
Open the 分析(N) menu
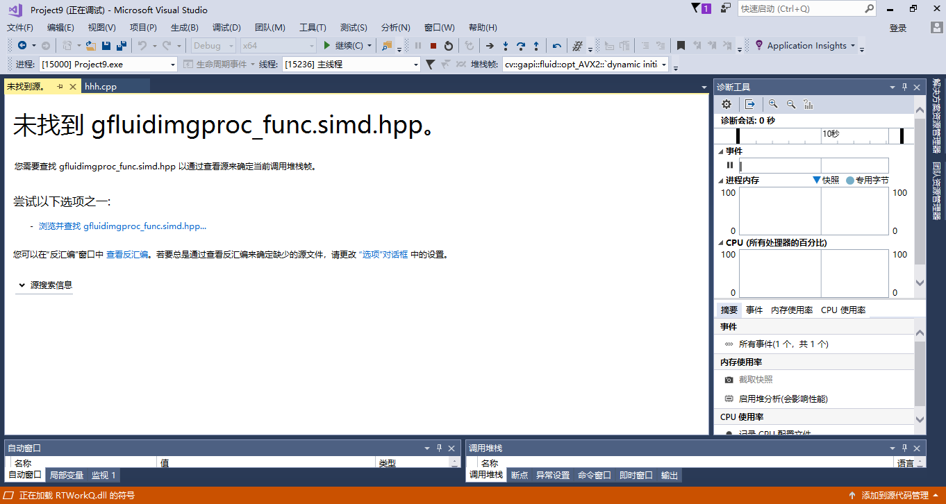pyautogui.click(x=396, y=28)
